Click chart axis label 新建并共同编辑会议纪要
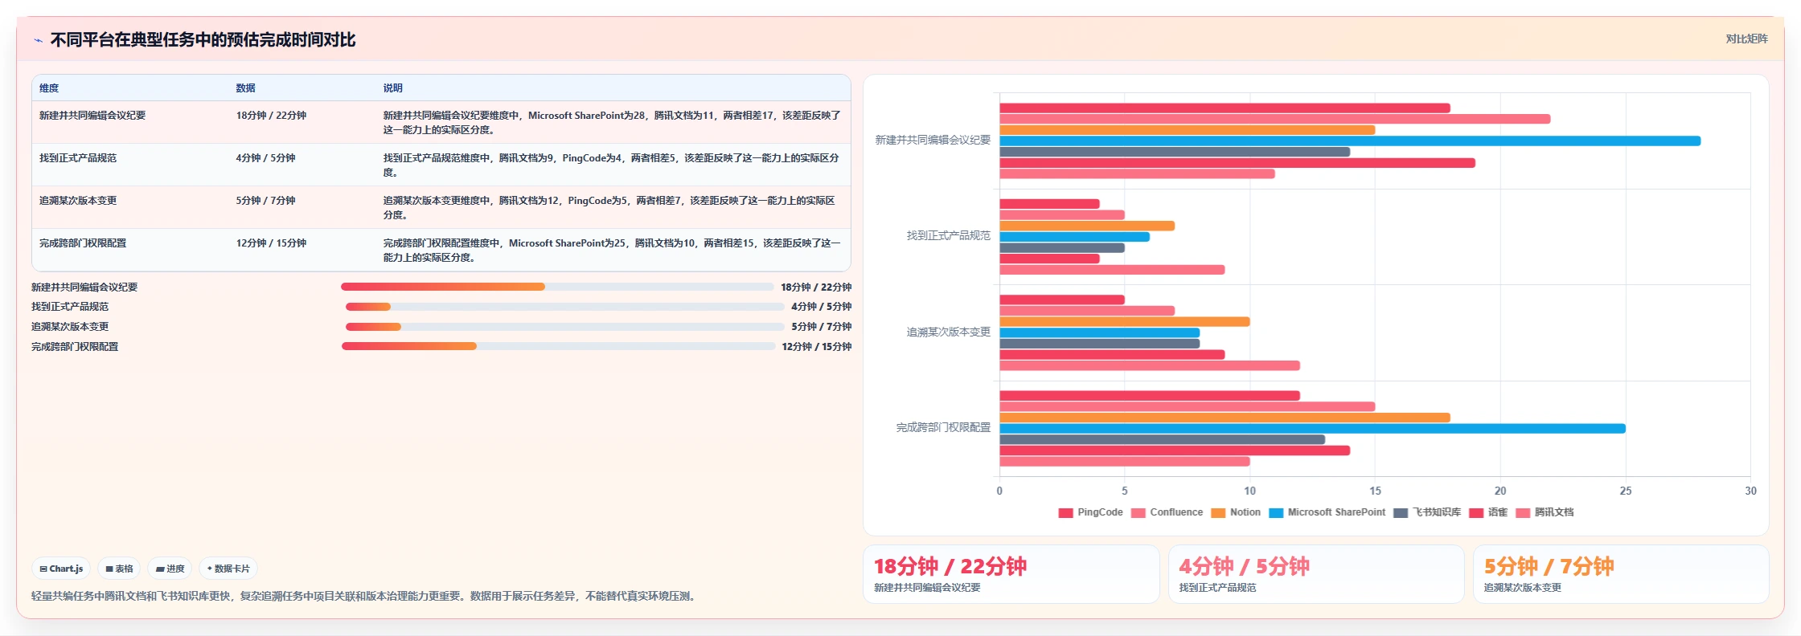The height and width of the screenshot is (636, 1801). click(933, 140)
